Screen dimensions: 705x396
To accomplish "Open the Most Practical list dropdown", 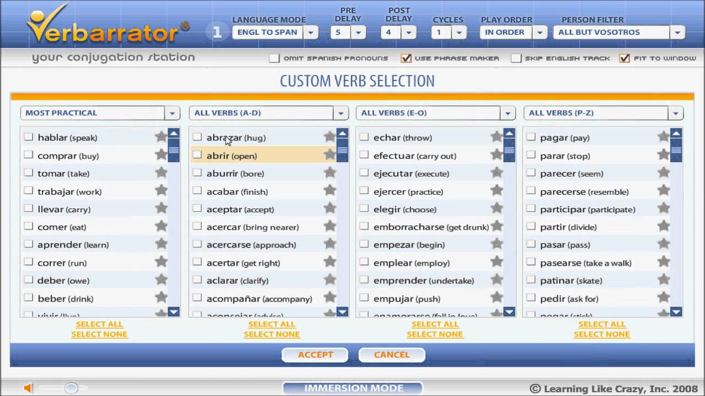I will pyautogui.click(x=172, y=113).
